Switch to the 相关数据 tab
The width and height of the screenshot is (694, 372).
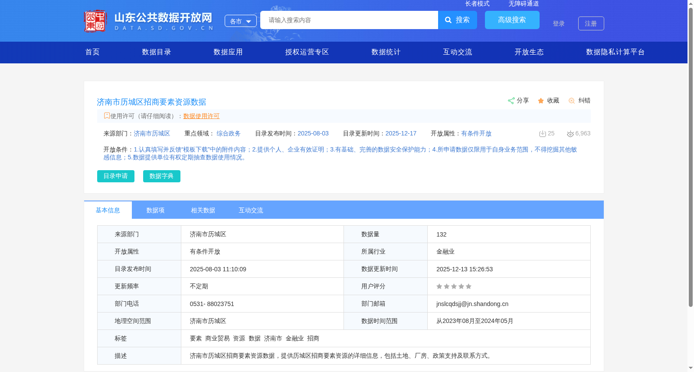(x=203, y=210)
